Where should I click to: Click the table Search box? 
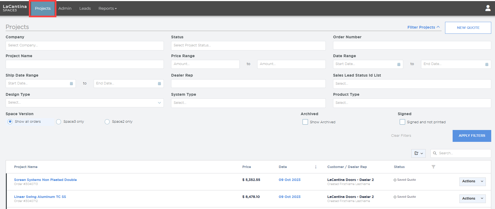coord(461,153)
